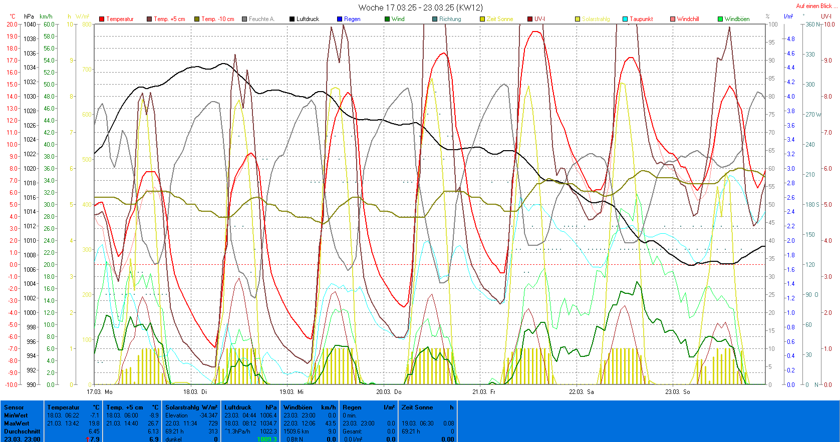
Task: Click the yellow 'Zeit Sonne' legend swatch
Action: click(x=482, y=19)
